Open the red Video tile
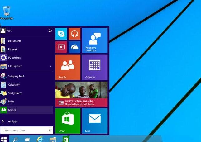Viewport: 201px width, 142px height. 61,47
